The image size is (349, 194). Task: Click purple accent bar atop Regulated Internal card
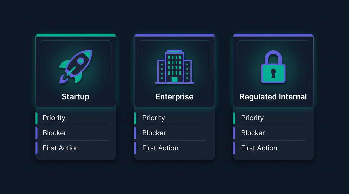tap(273, 35)
